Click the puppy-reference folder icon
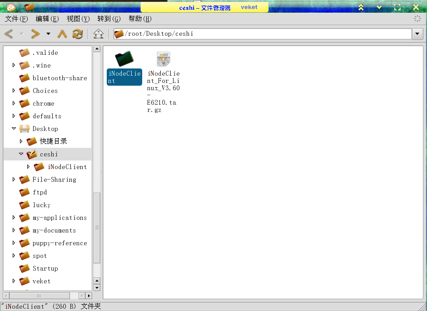This screenshot has height=311, width=427. pyautogui.click(x=25, y=243)
